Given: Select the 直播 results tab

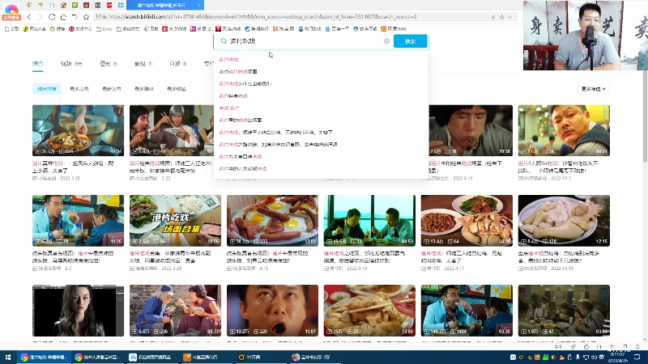Looking at the screenshot, I should pyautogui.click(x=178, y=64).
